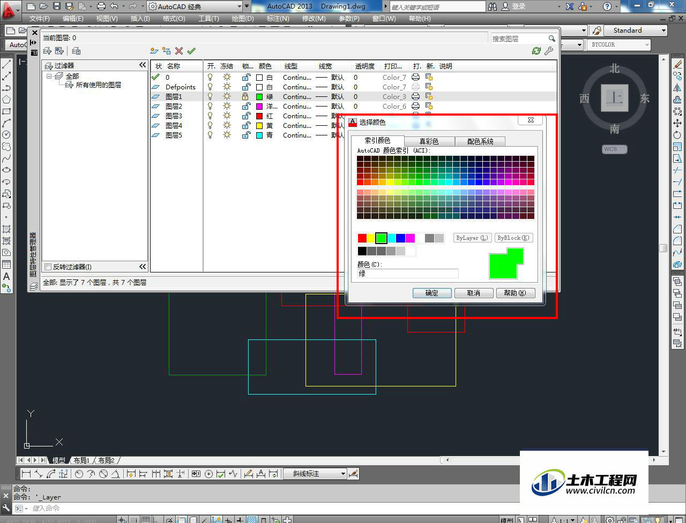This screenshot has width=686, height=523.
Task: Click the ByLayer(L) button
Action: click(472, 238)
